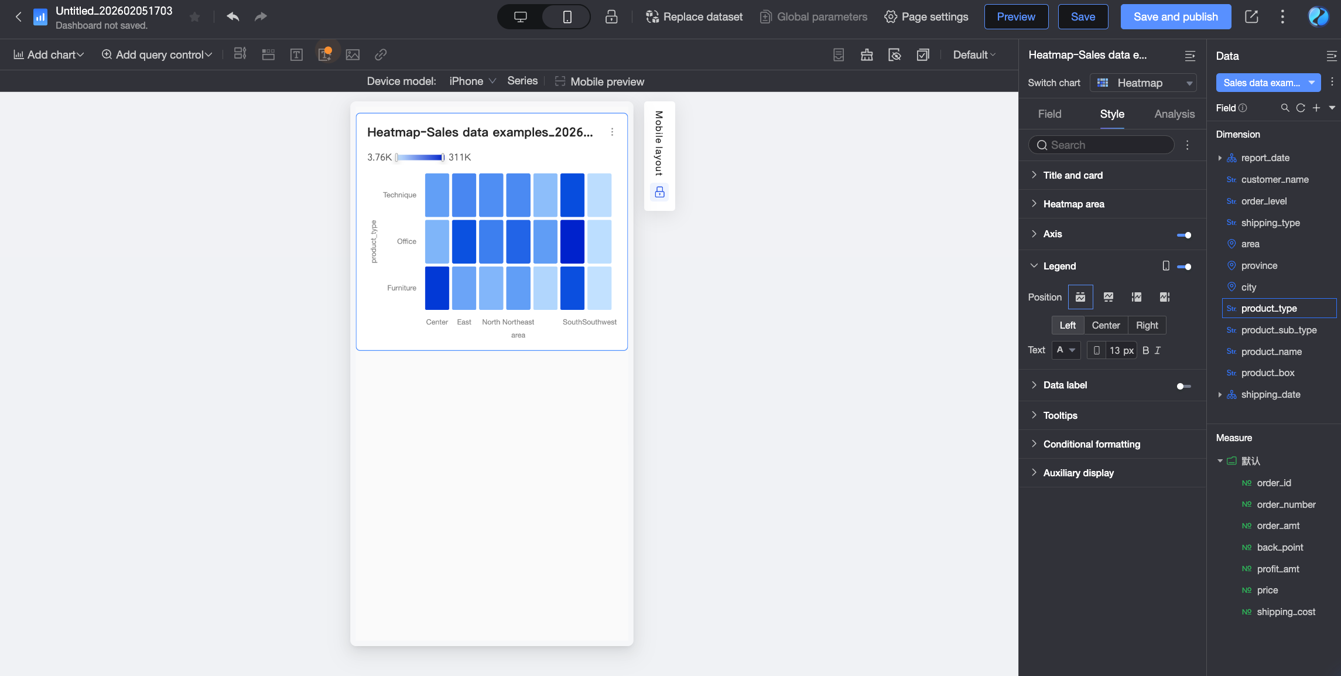Viewport: 1341px width, 676px height.
Task: Click the Save and publish button
Action: (1175, 17)
